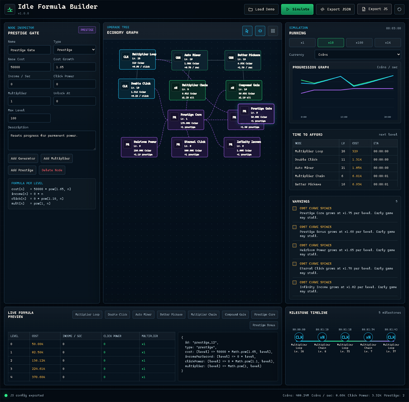Image resolution: width=409 pixels, height=402 pixels.
Task: Click the GEN icon on Better Pickaxe node
Action: pyautogui.click(x=231, y=58)
